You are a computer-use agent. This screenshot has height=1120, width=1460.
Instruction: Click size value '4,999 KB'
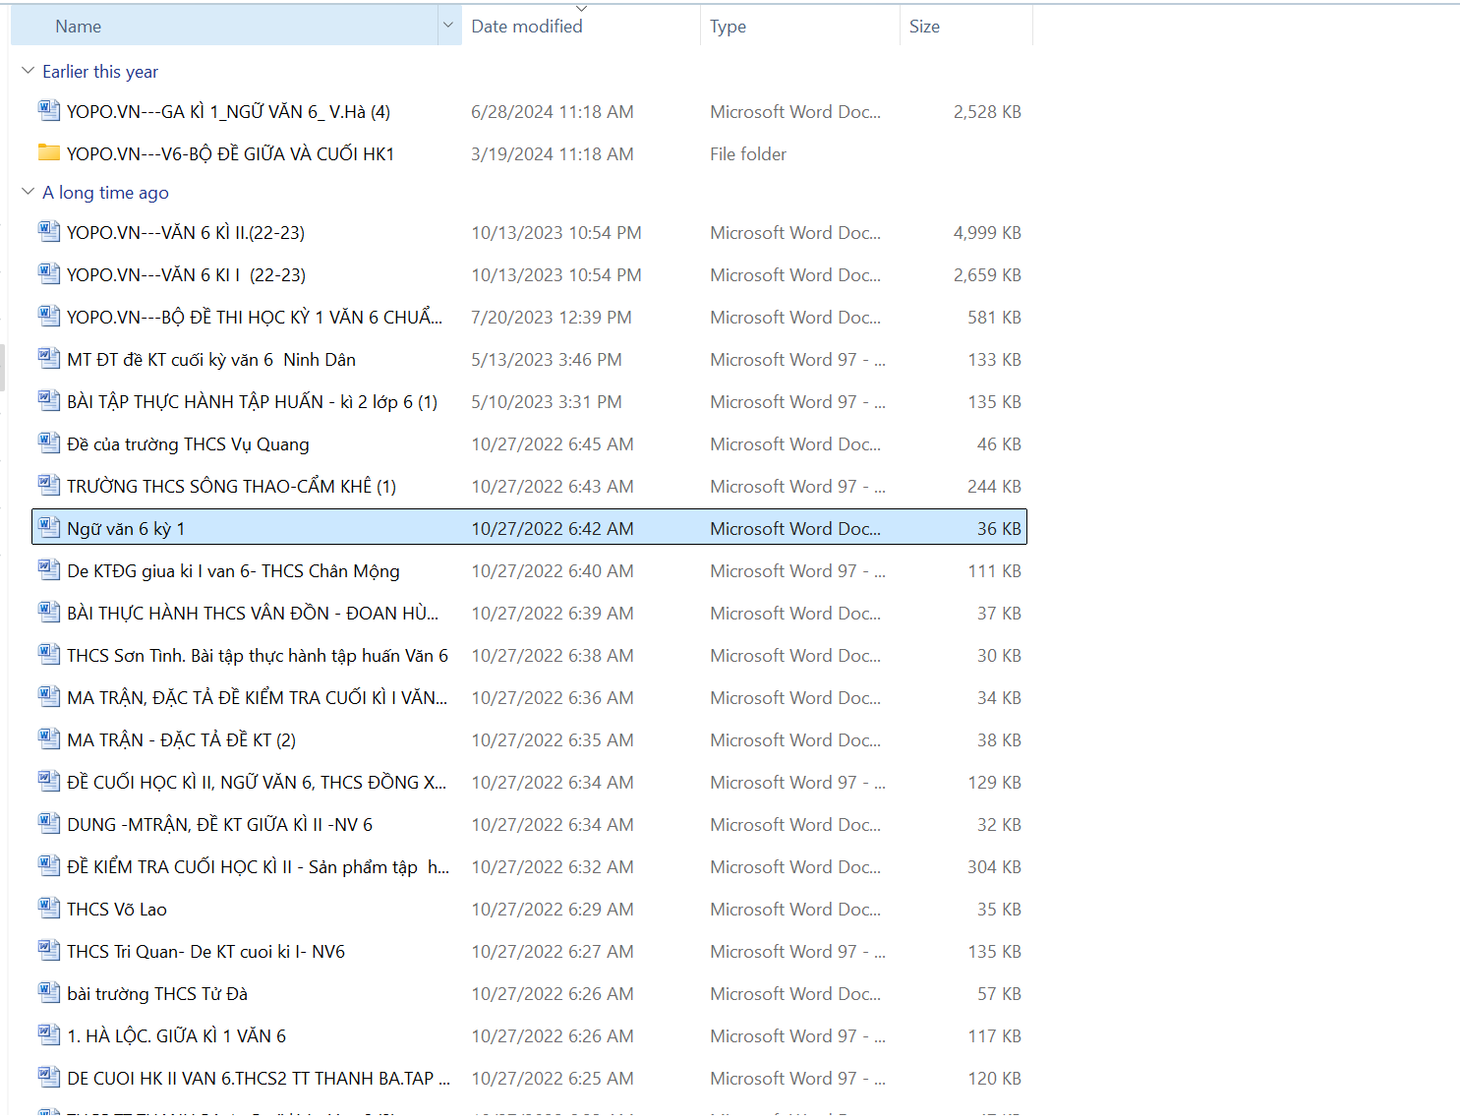pos(987,233)
